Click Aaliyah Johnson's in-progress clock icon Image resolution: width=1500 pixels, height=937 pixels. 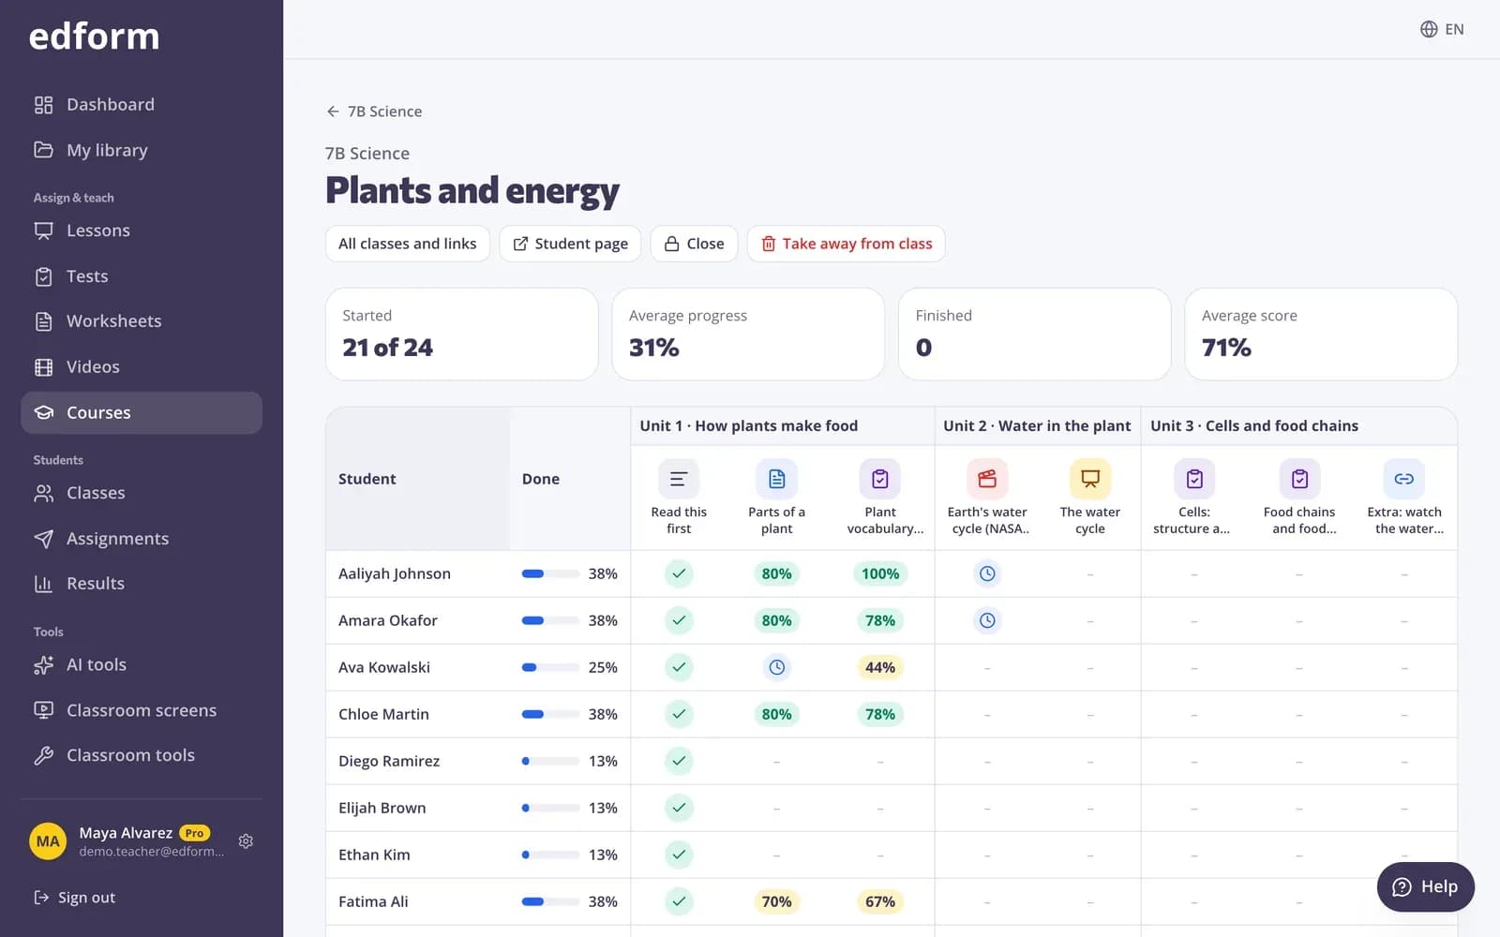coord(987,573)
